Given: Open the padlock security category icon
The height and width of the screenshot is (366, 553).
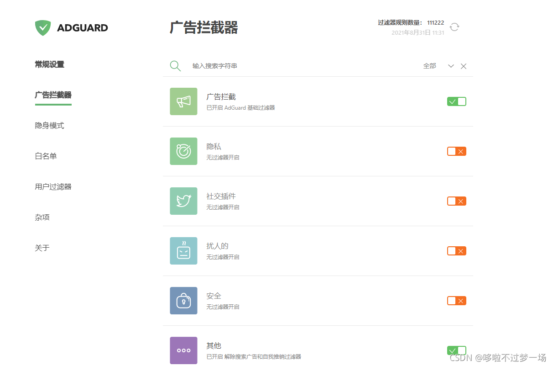Looking at the screenshot, I should (183, 301).
